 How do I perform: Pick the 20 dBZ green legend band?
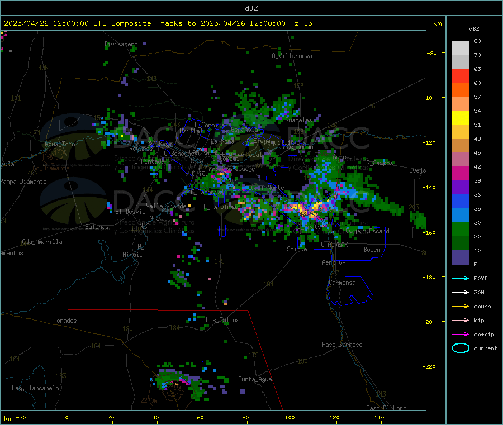461,229
